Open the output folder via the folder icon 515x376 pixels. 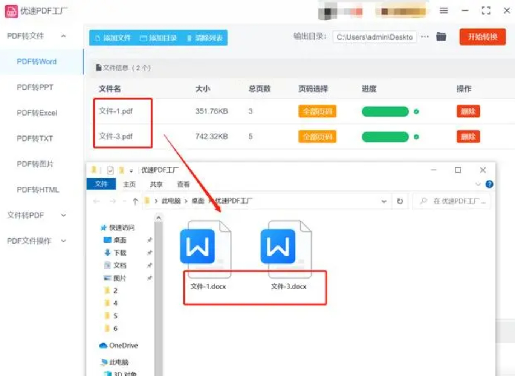tap(441, 37)
